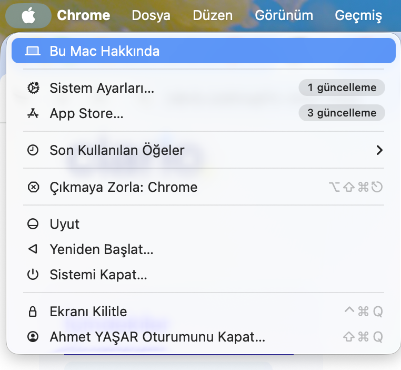The image size is (401, 370).
Task: Open the Geçmiş menu
Action: click(358, 16)
